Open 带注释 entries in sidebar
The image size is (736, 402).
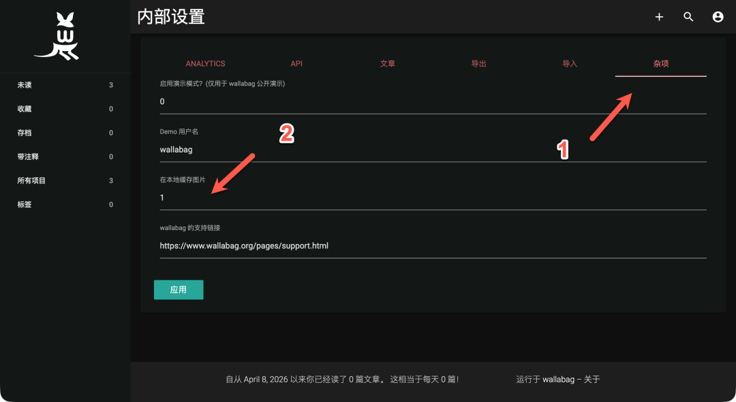(x=65, y=156)
